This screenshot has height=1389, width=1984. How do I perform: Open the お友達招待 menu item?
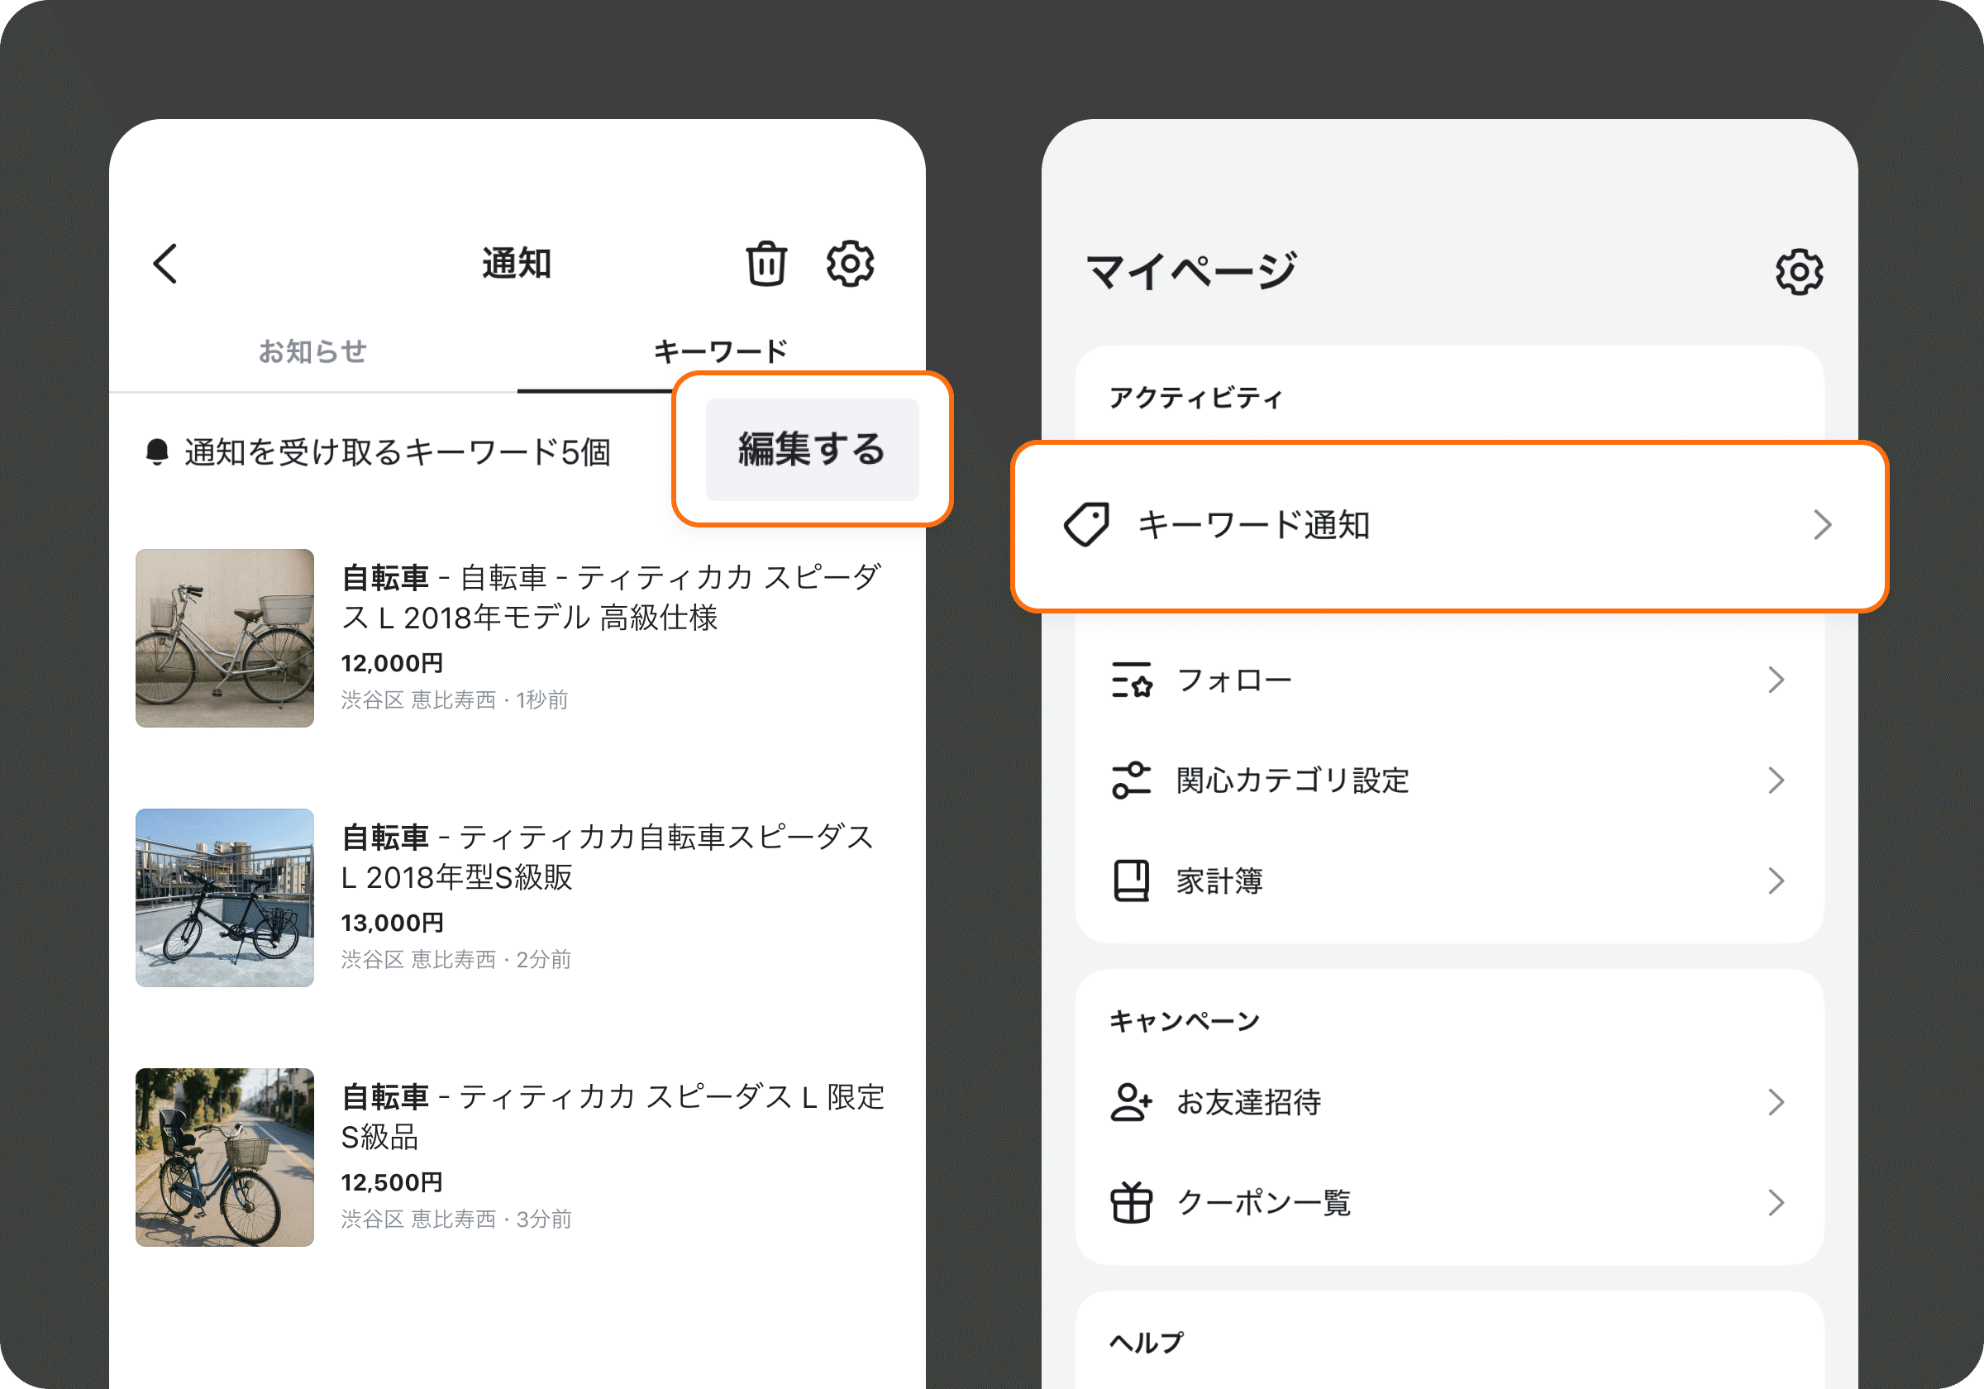pos(1449,1102)
